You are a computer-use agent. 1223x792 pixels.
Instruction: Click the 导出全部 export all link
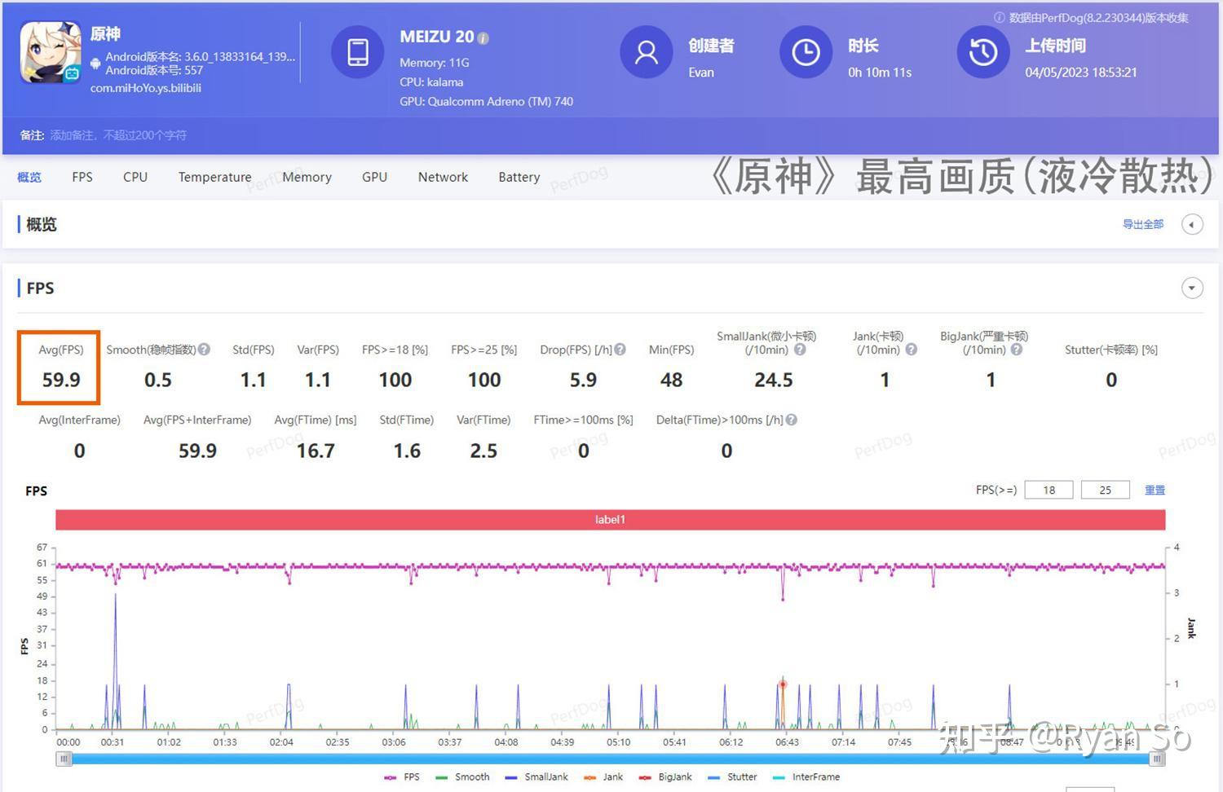[x=1143, y=224]
